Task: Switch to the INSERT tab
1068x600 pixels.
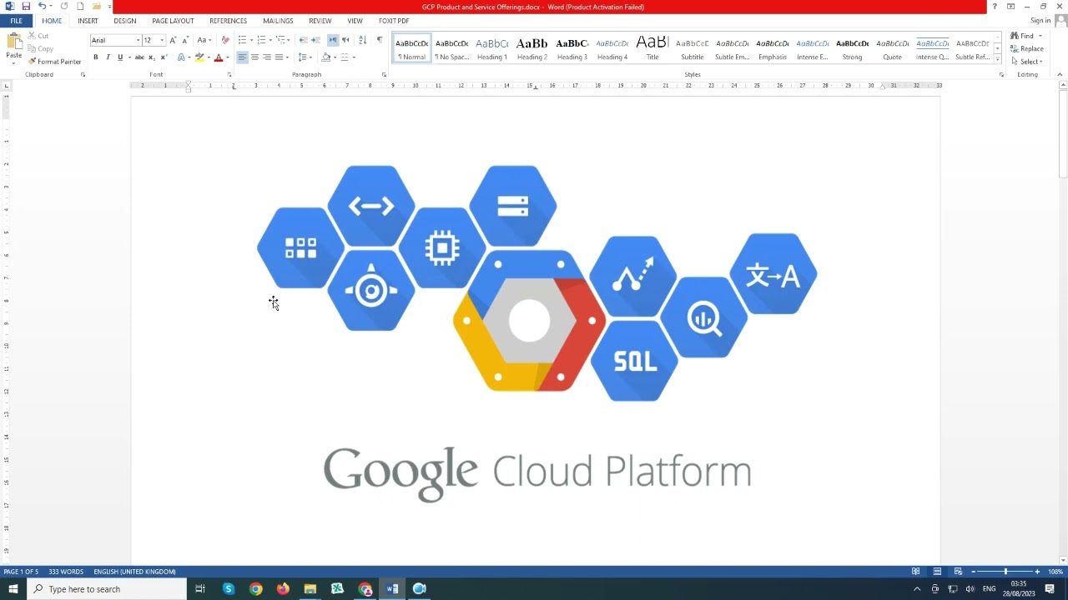Action: tap(88, 21)
